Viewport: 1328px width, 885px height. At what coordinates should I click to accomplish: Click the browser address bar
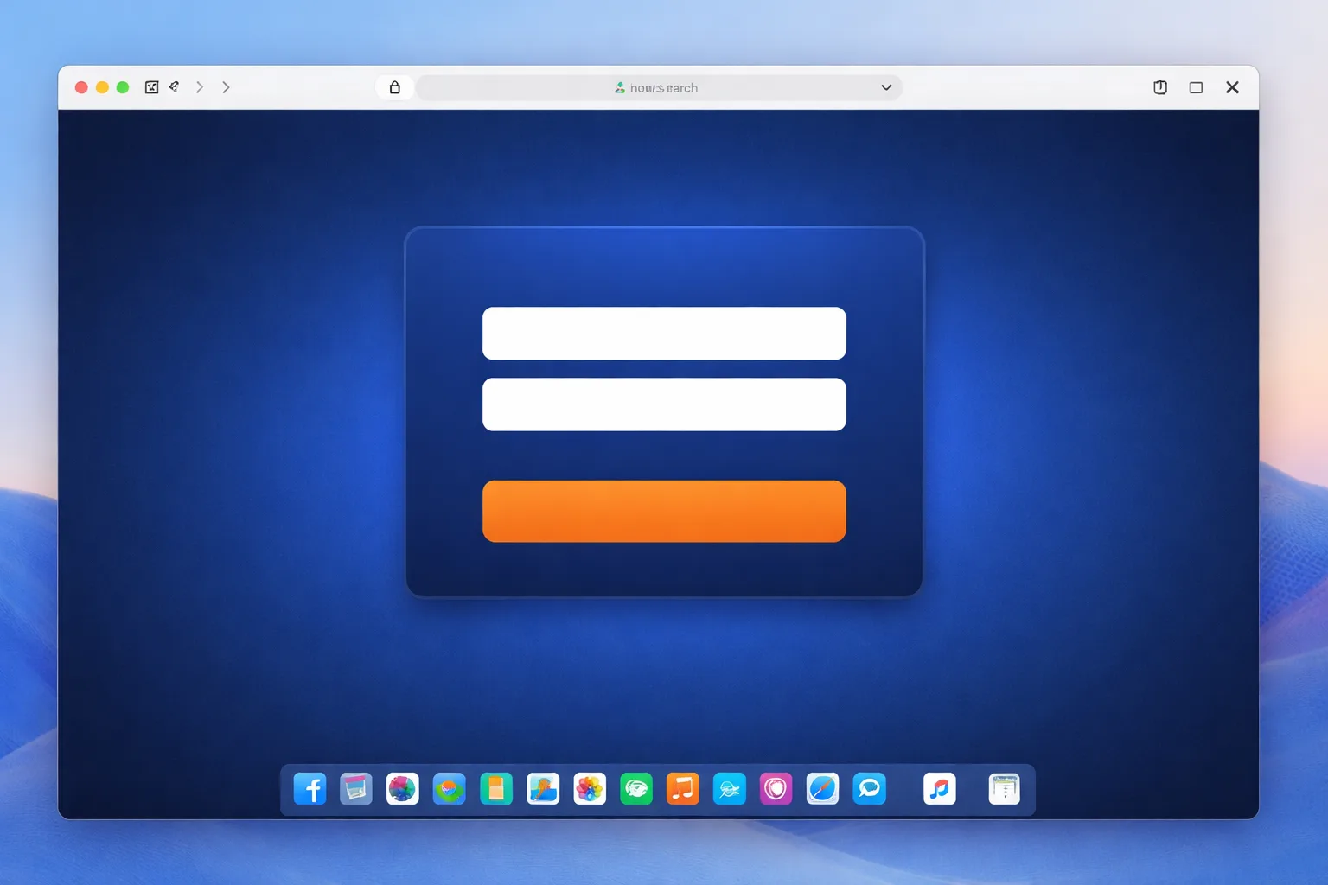[660, 87]
